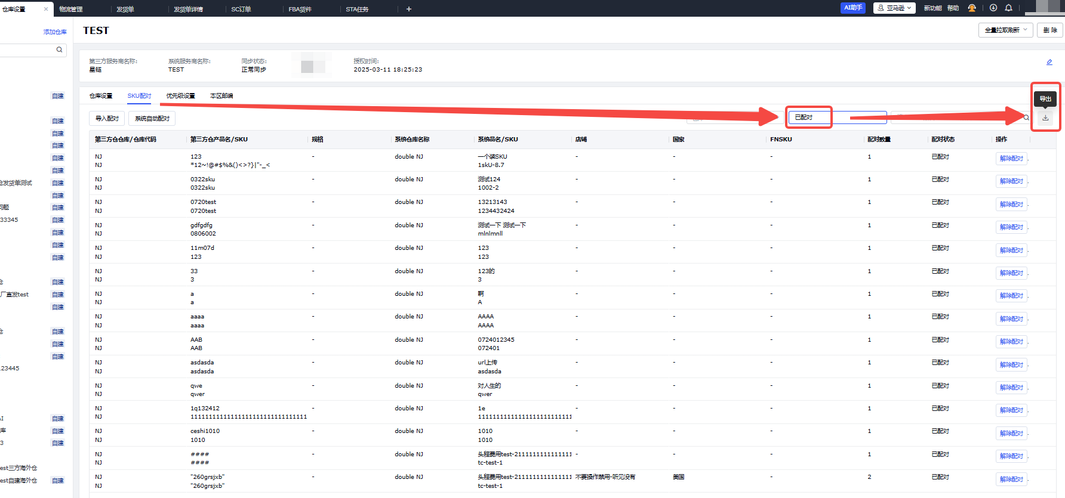The height and width of the screenshot is (498, 1065).
Task: Click 解除配对 for the 0720test row
Action: point(1011,205)
